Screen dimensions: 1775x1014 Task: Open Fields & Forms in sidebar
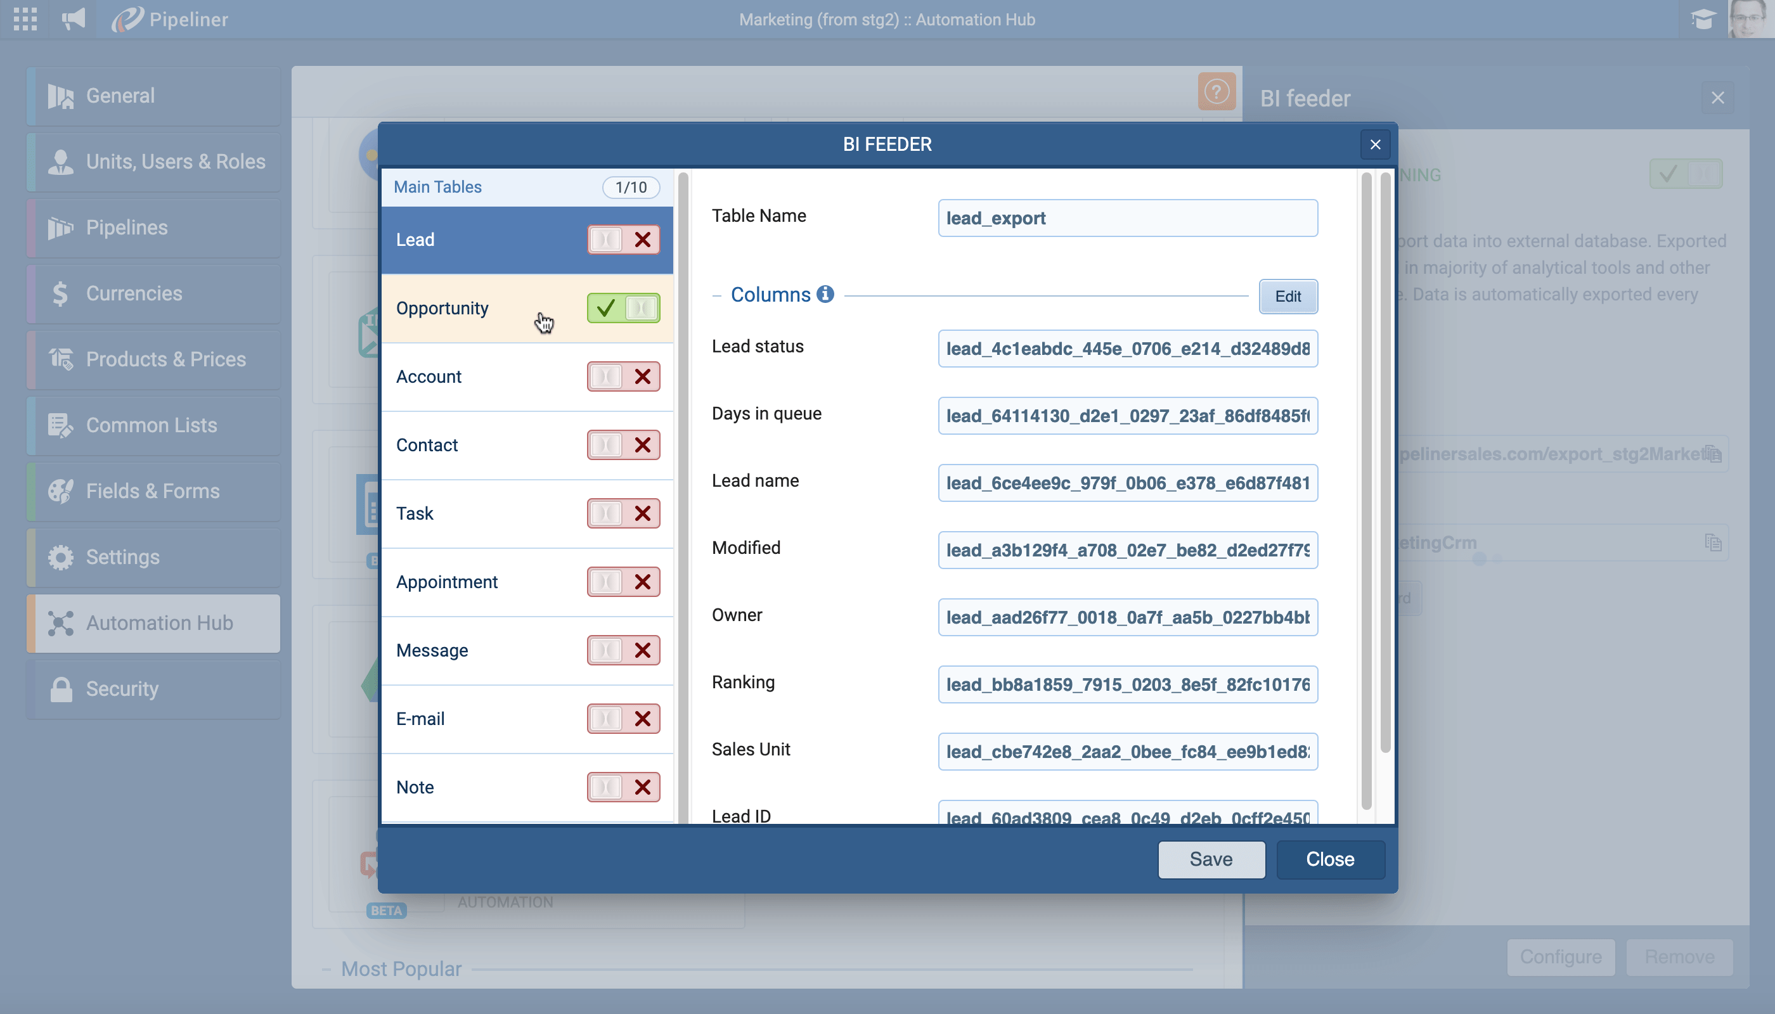[153, 491]
